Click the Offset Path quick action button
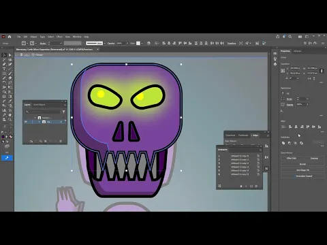 [292, 158]
